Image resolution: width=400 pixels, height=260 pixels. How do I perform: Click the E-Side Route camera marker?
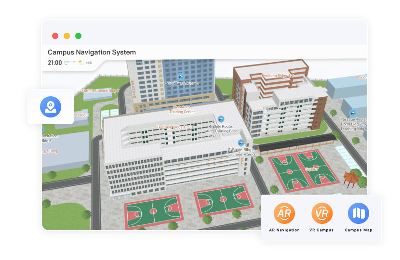(x=221, y=119)
